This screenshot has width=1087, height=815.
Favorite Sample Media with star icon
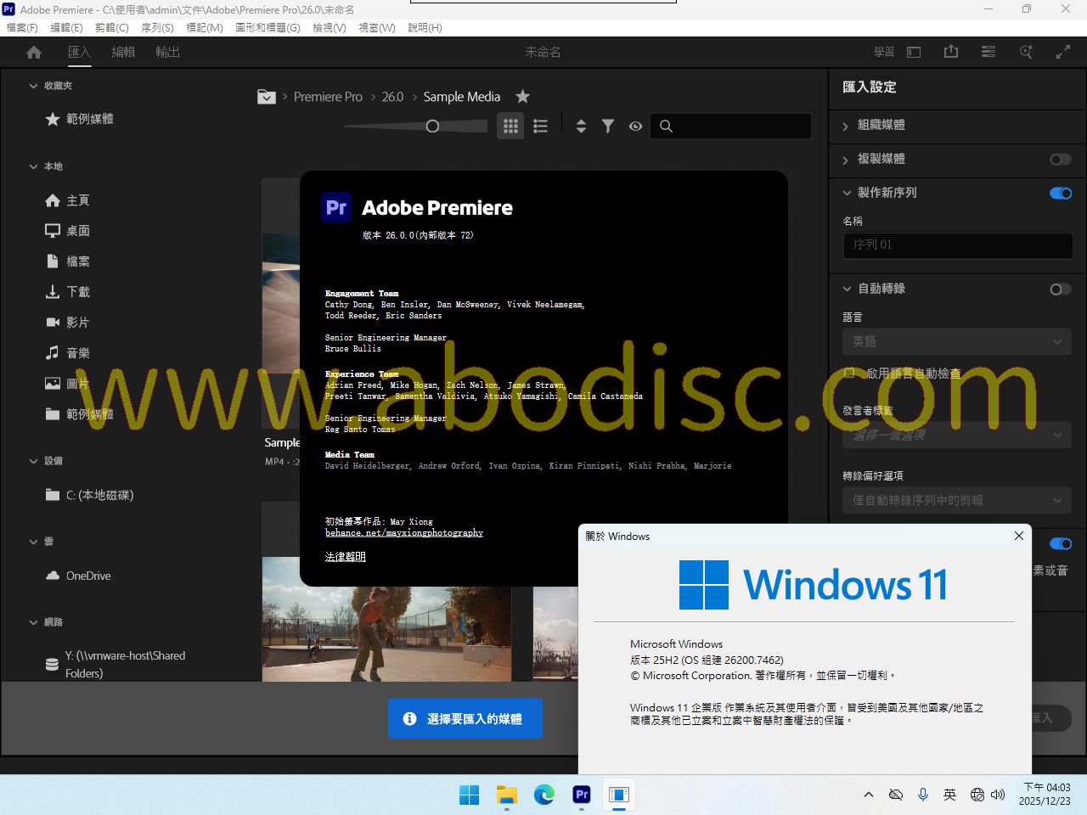click(x=523, y=97)
